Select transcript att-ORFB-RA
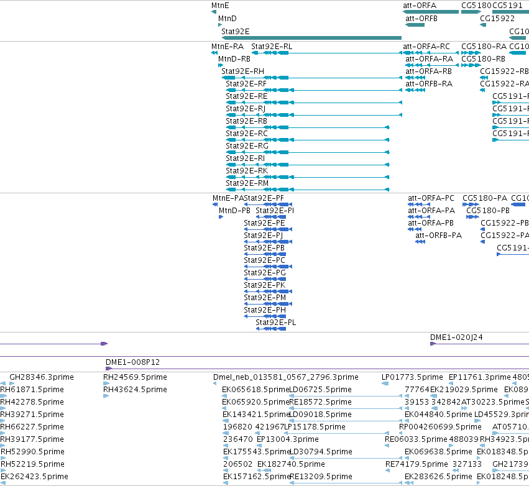 pos(429,84)
